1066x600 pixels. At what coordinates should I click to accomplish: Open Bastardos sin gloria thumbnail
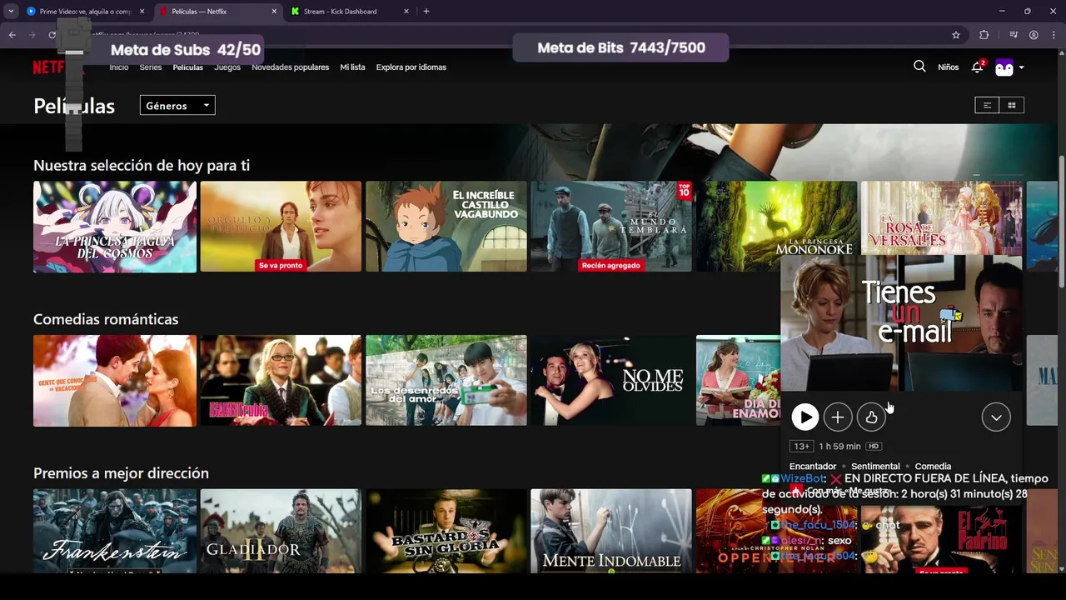[446, 531]
